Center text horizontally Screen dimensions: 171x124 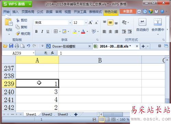click(x=110, y=32)
